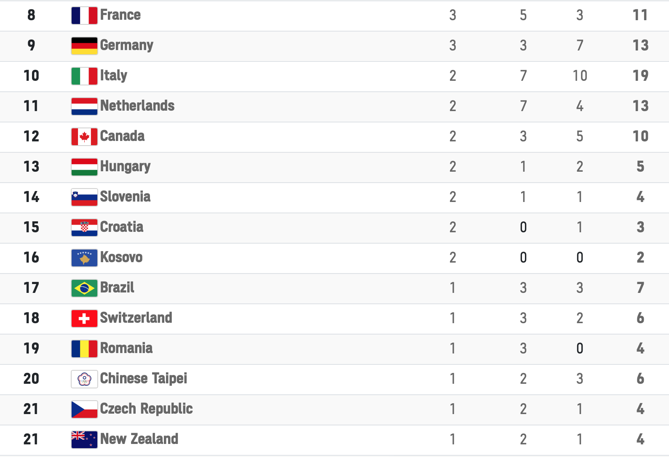This screenshot has width=669, height=457.
Task: Click the New Zealand flag icon
Action: [84, 440]
